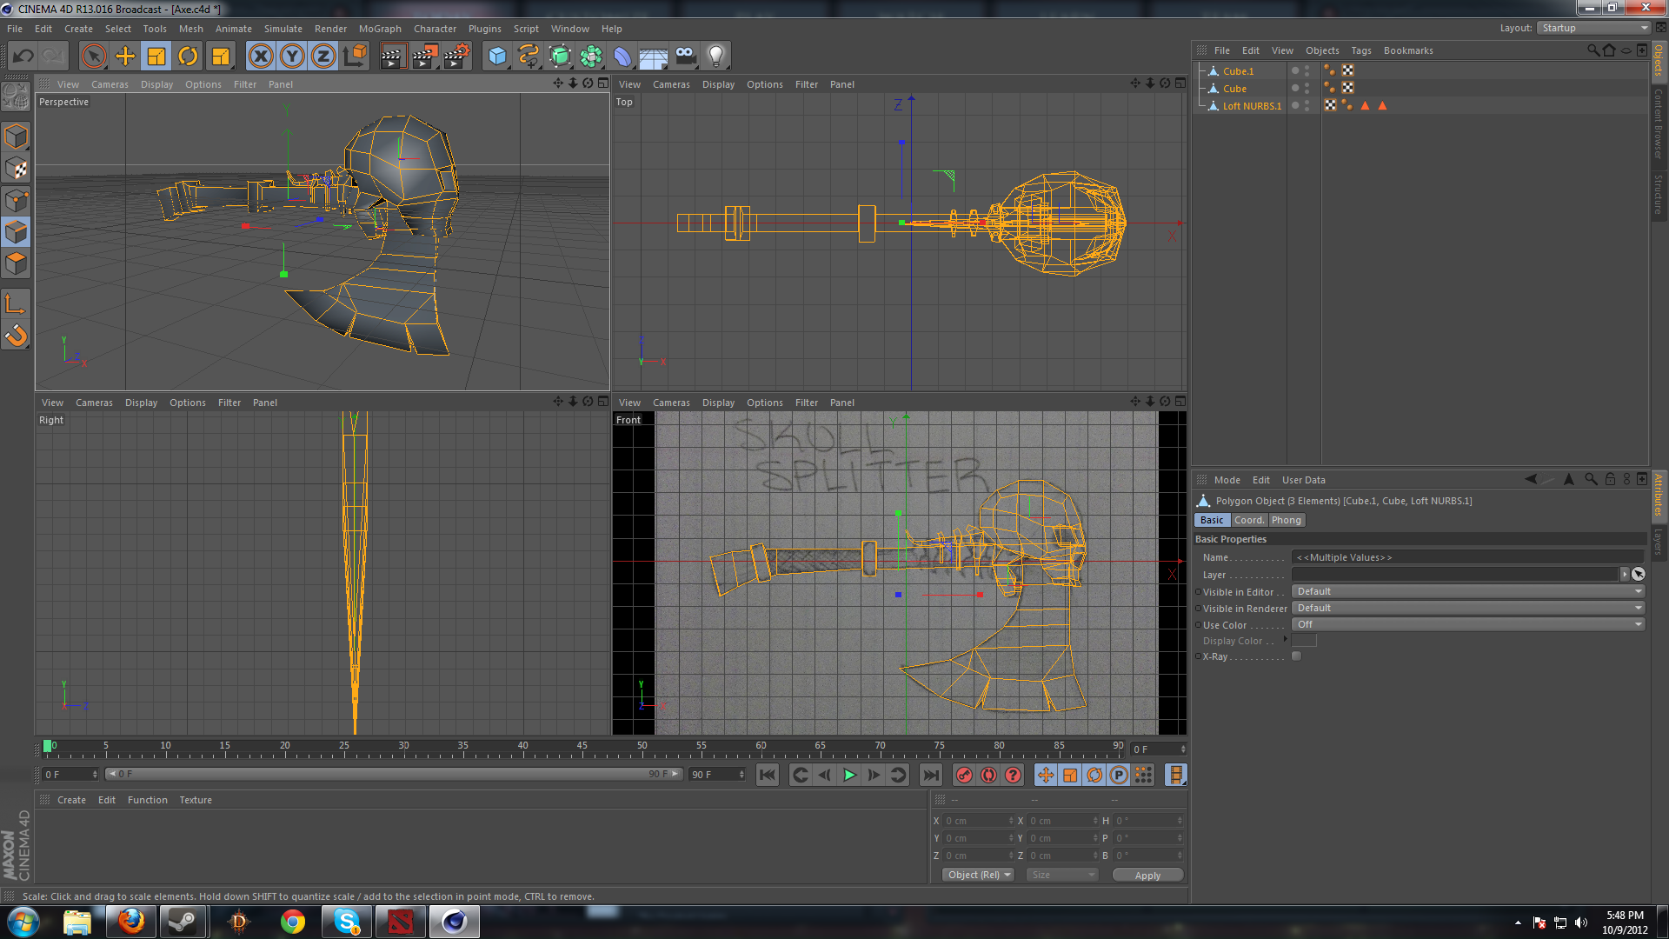This screenshot has height=939, width=1669.
Task: Toggle the X-Ray checkbox
Action: coord(1296,656)
